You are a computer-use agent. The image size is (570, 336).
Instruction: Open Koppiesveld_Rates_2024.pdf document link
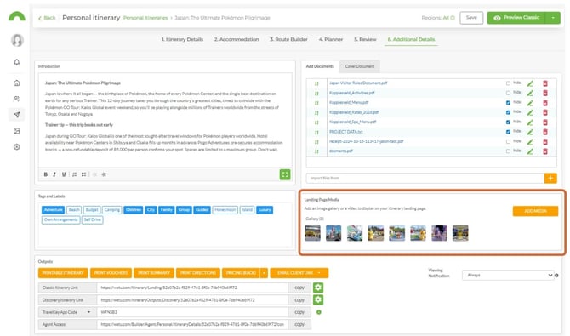[x=354, y=112]
